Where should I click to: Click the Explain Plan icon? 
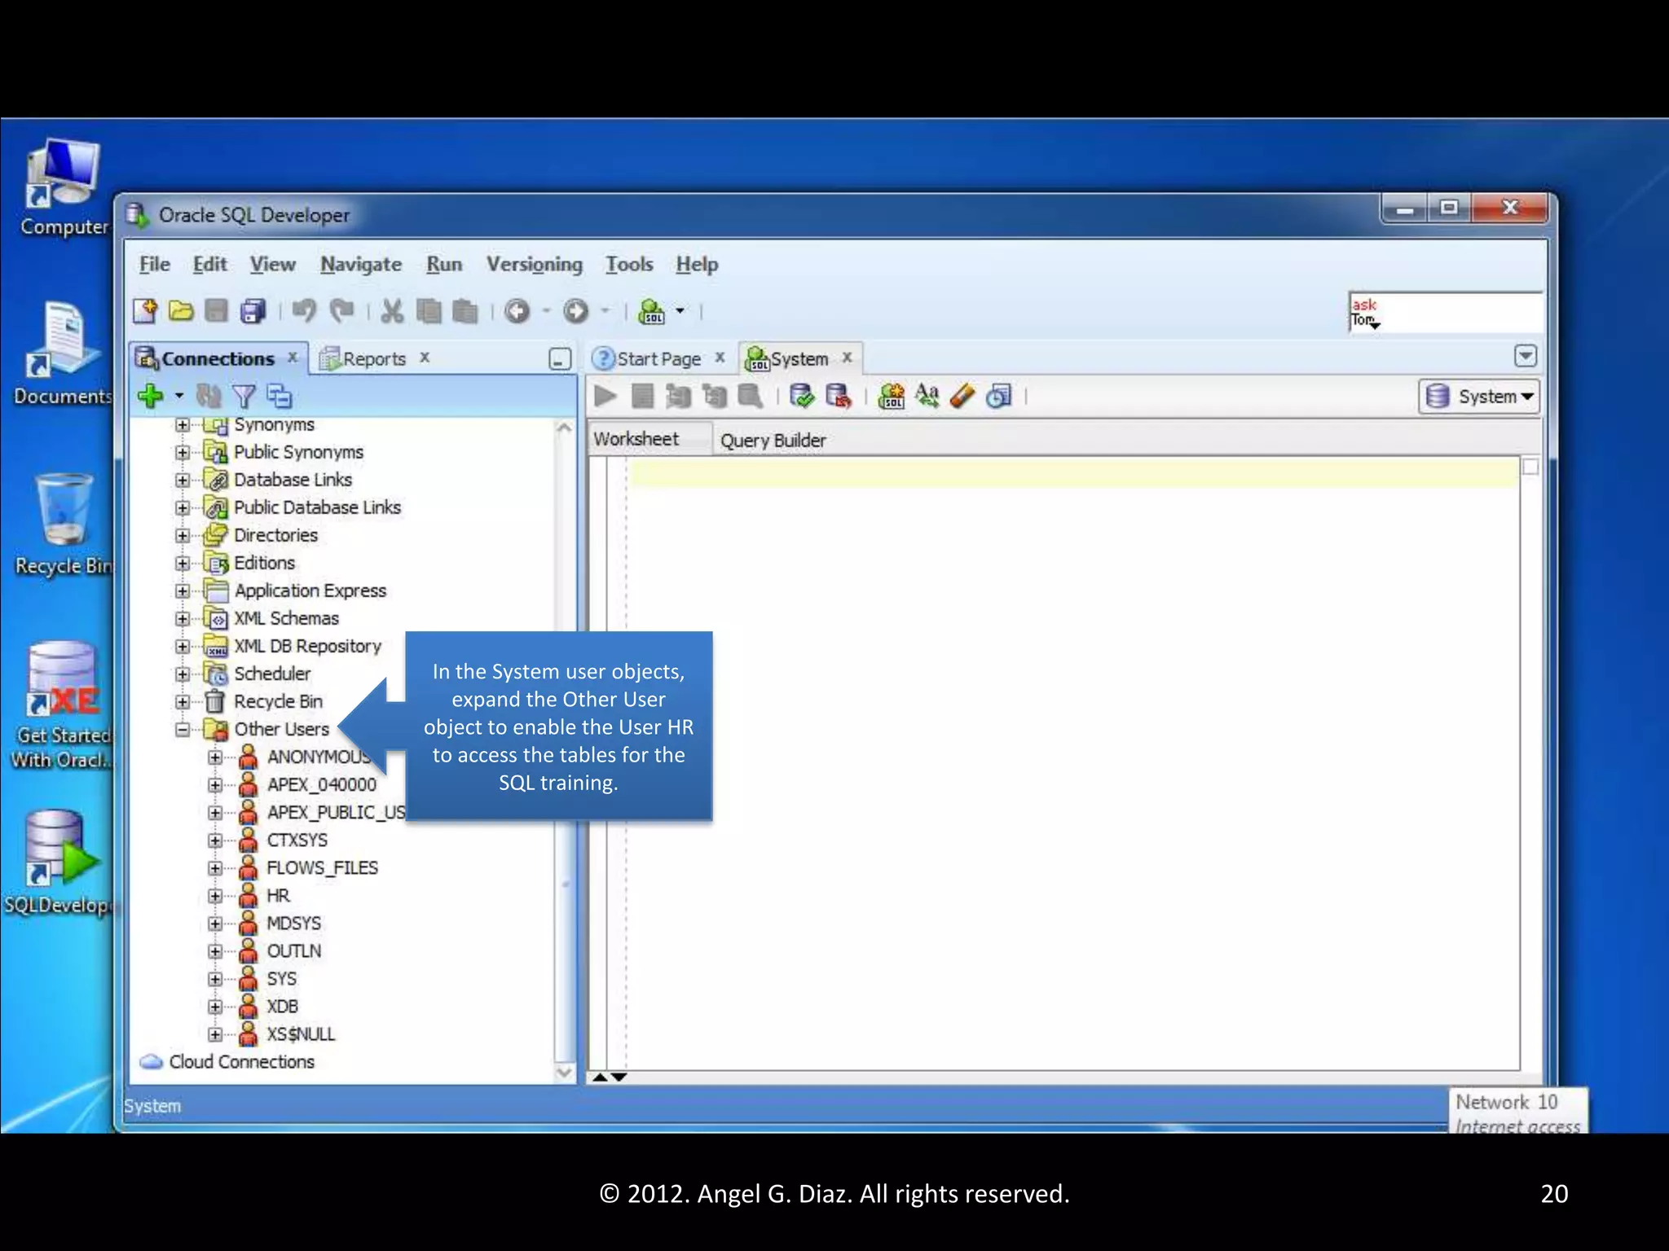(678, 397)
